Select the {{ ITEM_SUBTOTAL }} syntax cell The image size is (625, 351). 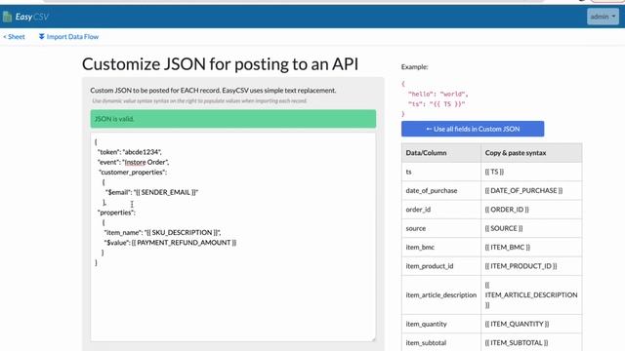coord(531,342)
